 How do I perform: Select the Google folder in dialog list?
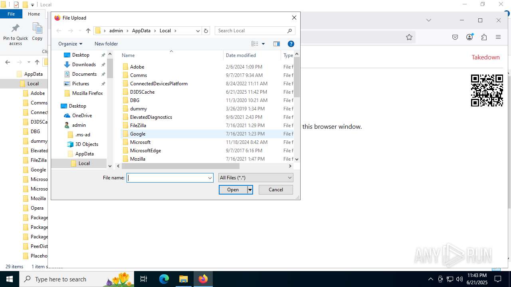(137, 134)
